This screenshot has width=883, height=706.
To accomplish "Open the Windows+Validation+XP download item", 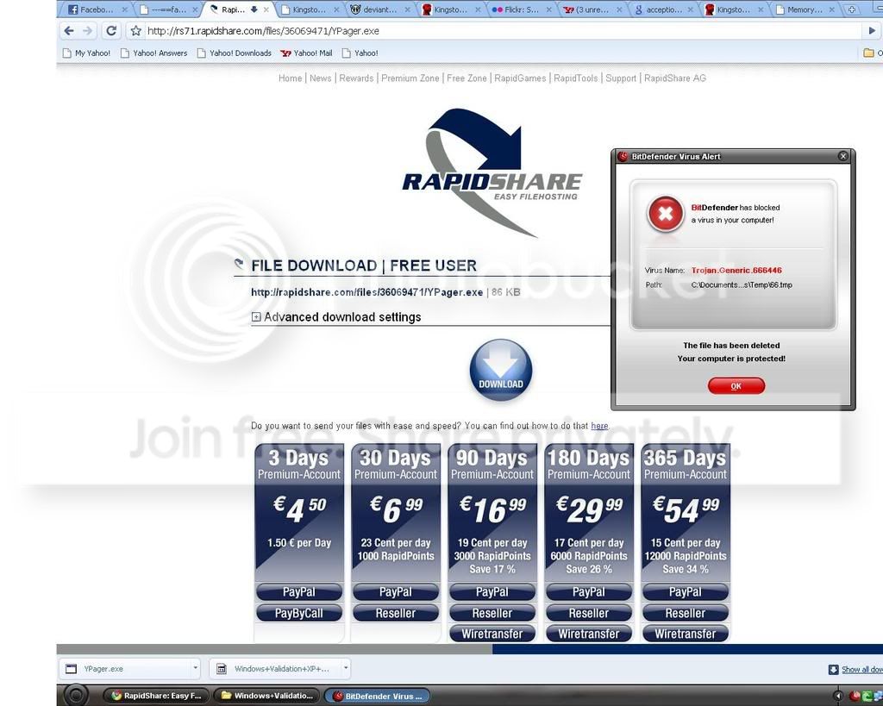I will point(275,669).
